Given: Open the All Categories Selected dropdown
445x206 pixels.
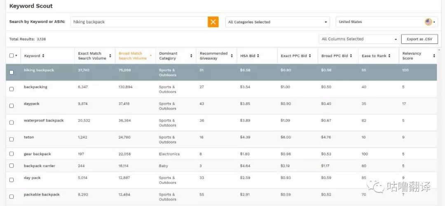Looking at the screenshot, I should pyautogui.click(x=277, y=22).
